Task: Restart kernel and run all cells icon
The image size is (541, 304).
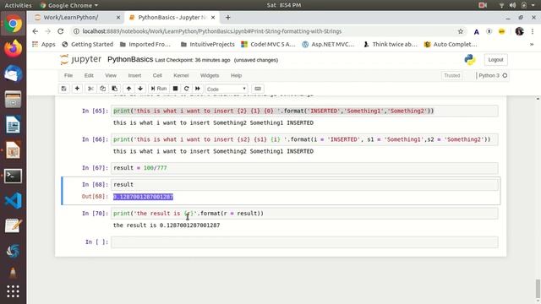Action: (x=197, y=89)
